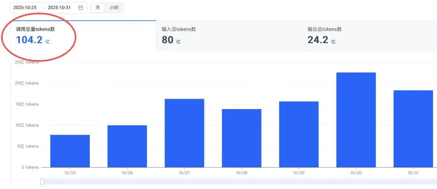Screen dimensions: 437x189
Task: Click the zoom slider track below chart
Action: (x=239, y=182)
